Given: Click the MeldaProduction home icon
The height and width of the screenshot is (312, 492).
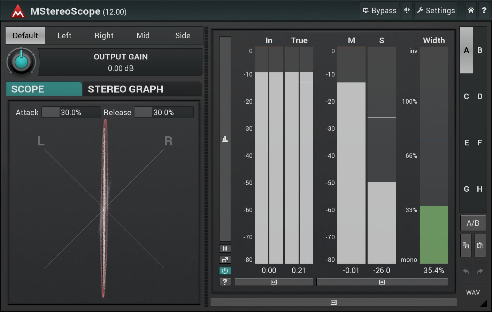Looking at the screenshot, I should coord(471,10).
